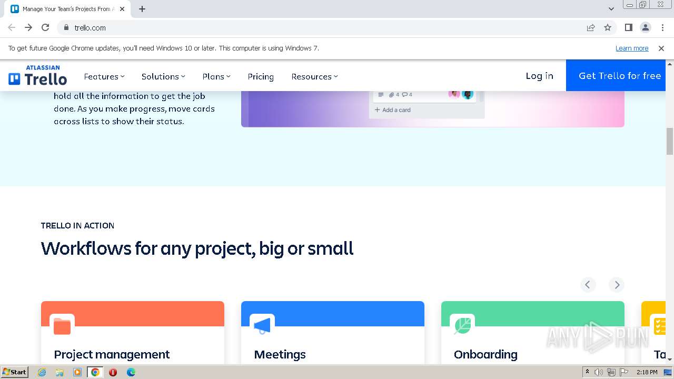
Task: Go forward with the browser arrow
Action: tap(28, 27)
